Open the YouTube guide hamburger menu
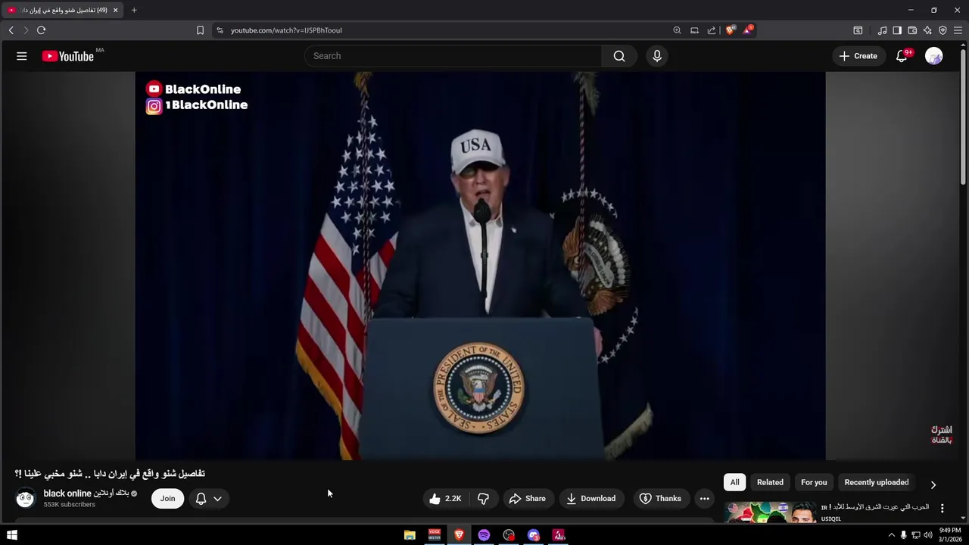Image resolution: width=969 pixels, height=545 pixels. pos(22,56)
